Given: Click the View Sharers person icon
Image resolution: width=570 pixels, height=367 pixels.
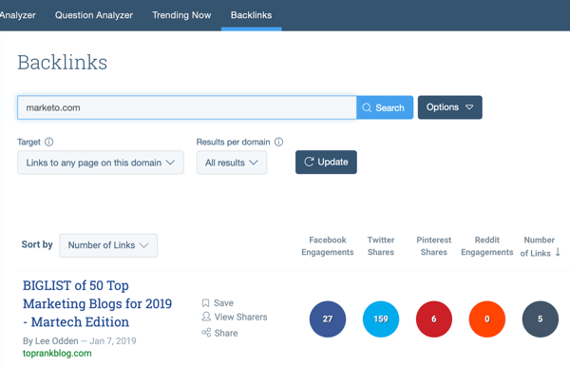Looking at the screenshot, I should tap(206, 317).
